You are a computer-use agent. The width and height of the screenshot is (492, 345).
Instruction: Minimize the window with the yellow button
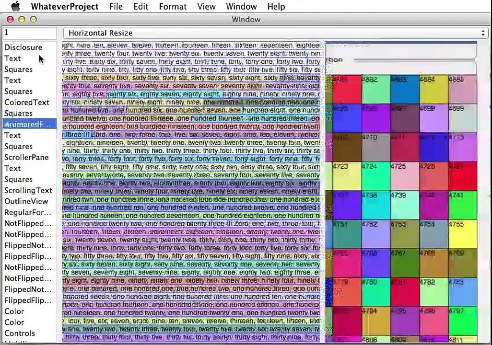[22, 20]
